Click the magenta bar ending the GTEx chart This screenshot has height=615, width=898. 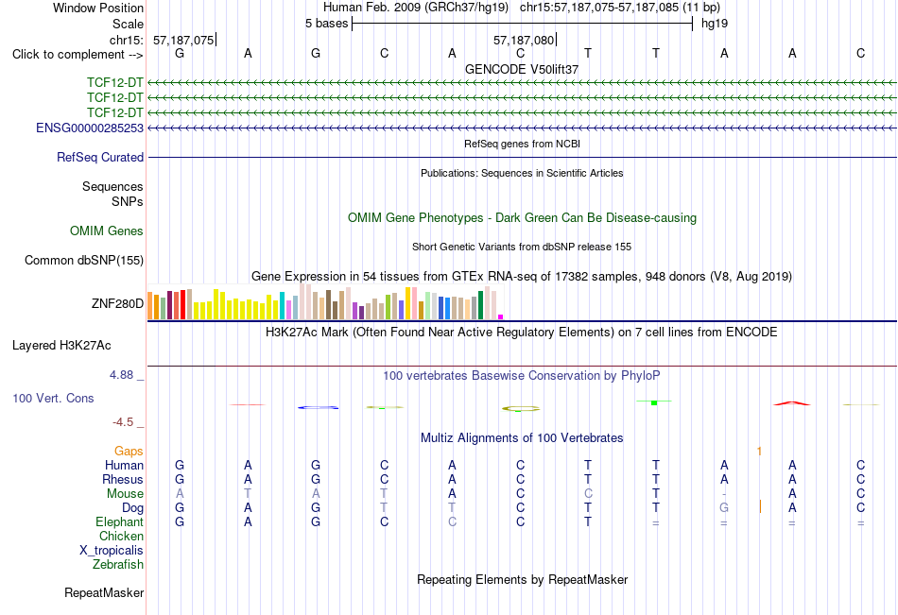(x=501, y=316)
